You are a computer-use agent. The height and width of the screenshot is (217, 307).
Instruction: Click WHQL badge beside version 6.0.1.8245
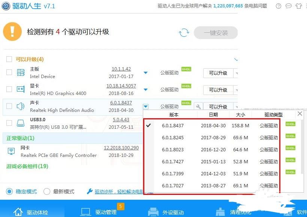[x=291, y=136]
